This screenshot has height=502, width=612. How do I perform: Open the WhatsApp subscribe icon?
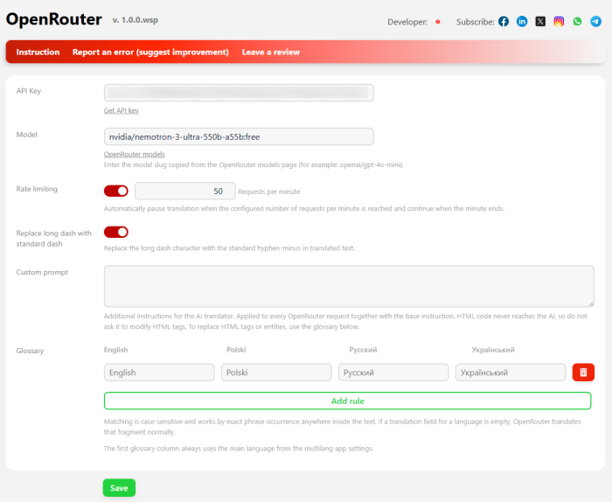pos(577,22)
